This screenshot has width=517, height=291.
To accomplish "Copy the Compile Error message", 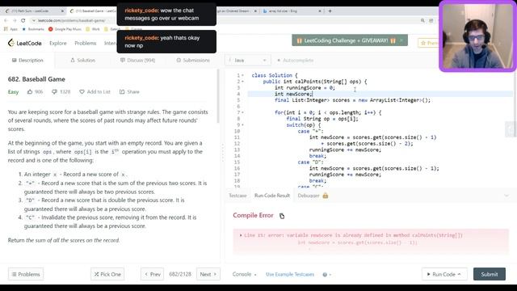I will tap(282, 216).
